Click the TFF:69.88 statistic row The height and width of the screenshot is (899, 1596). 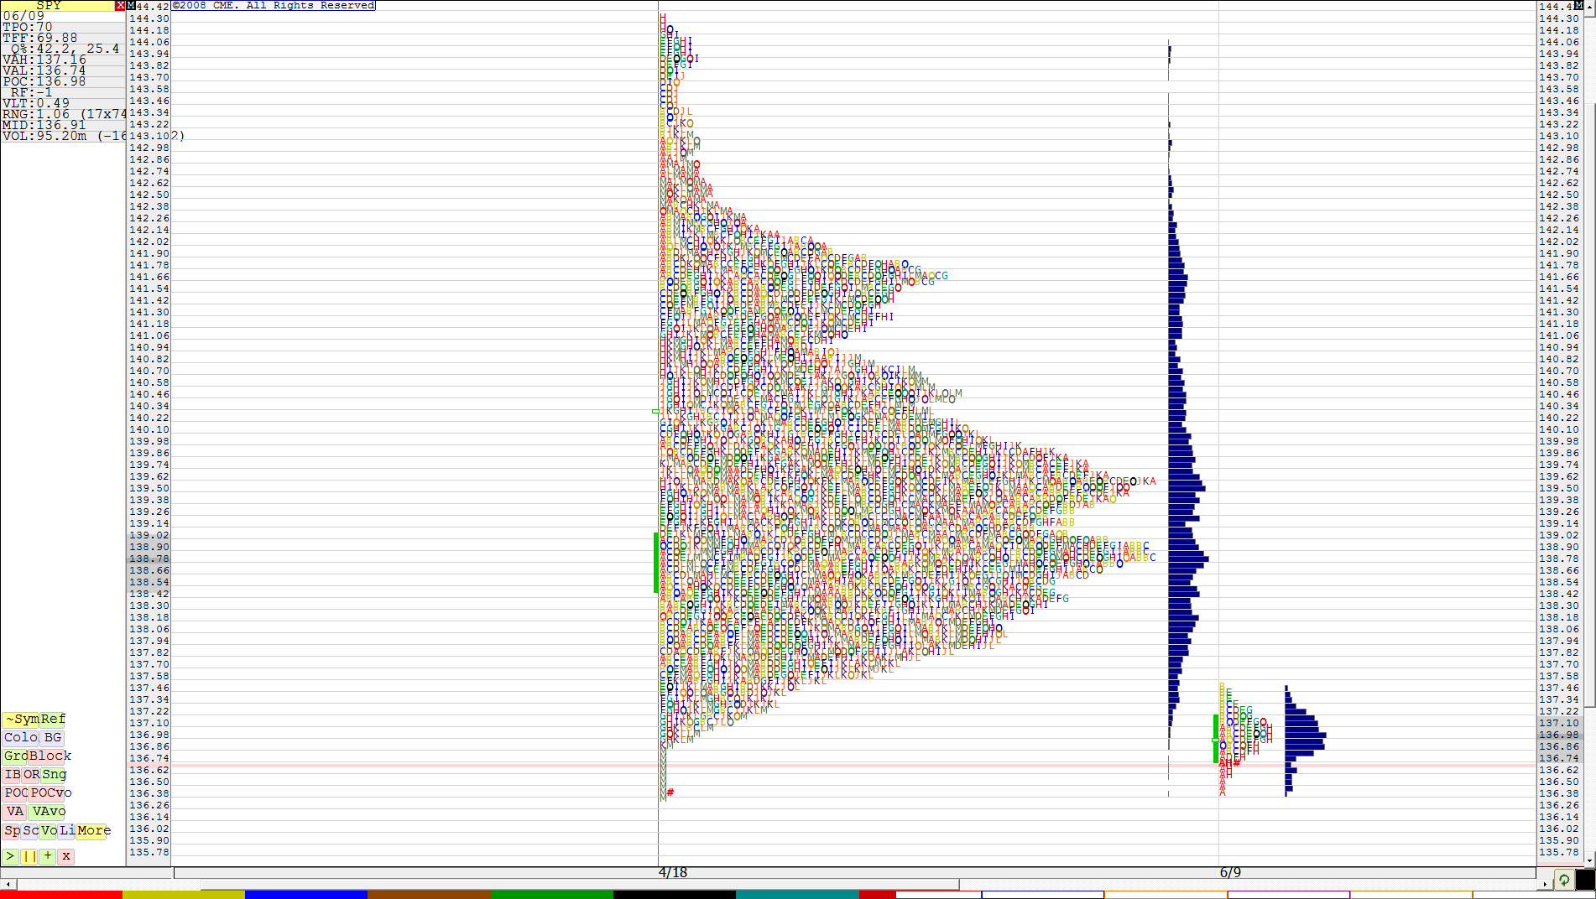click(63, 38)
